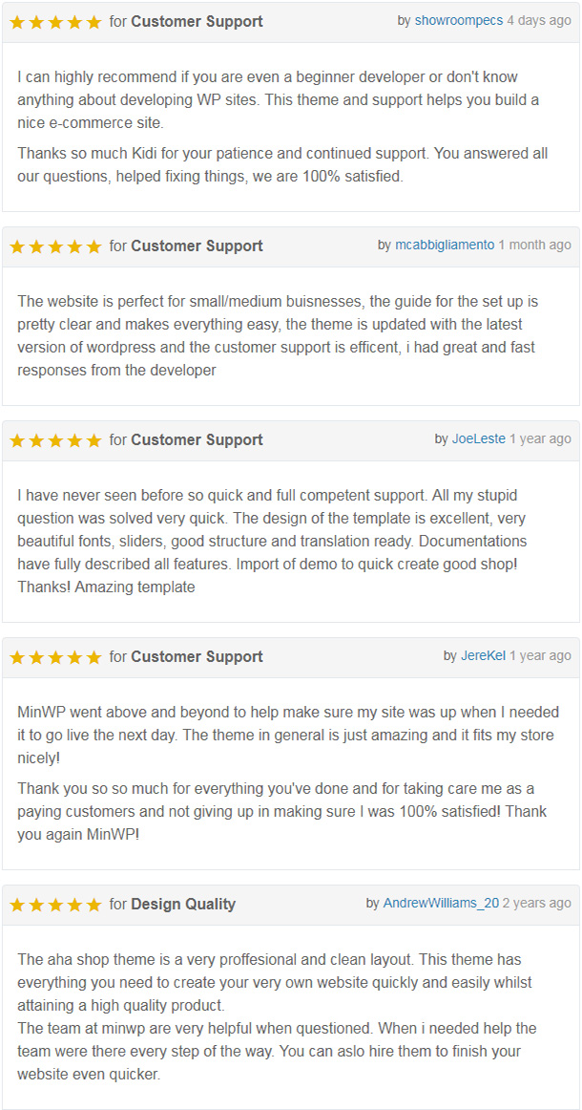Click the second star of JereKel review
This screenshot has width=582, height=1110.
[37, 657]
